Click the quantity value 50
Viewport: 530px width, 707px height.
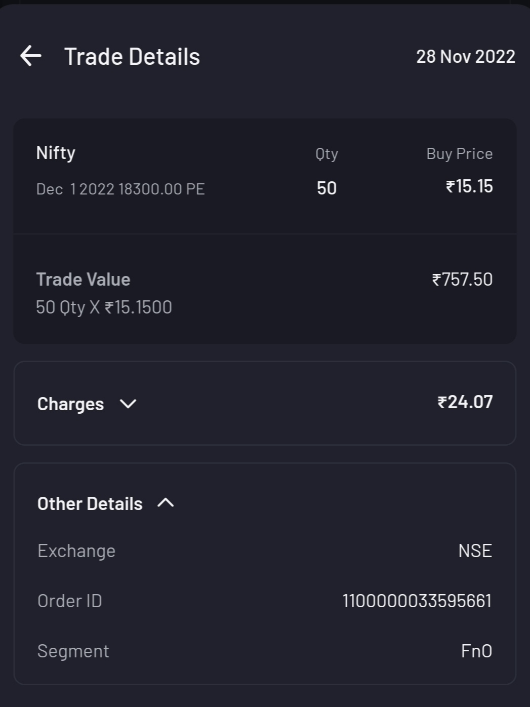click(327, 188)
